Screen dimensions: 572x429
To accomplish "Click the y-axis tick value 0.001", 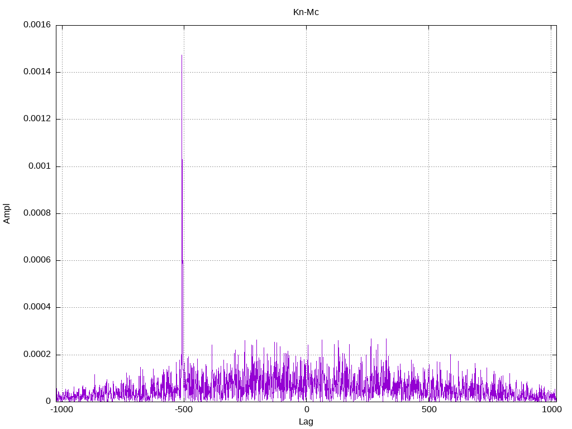I will tap(40, 166).
